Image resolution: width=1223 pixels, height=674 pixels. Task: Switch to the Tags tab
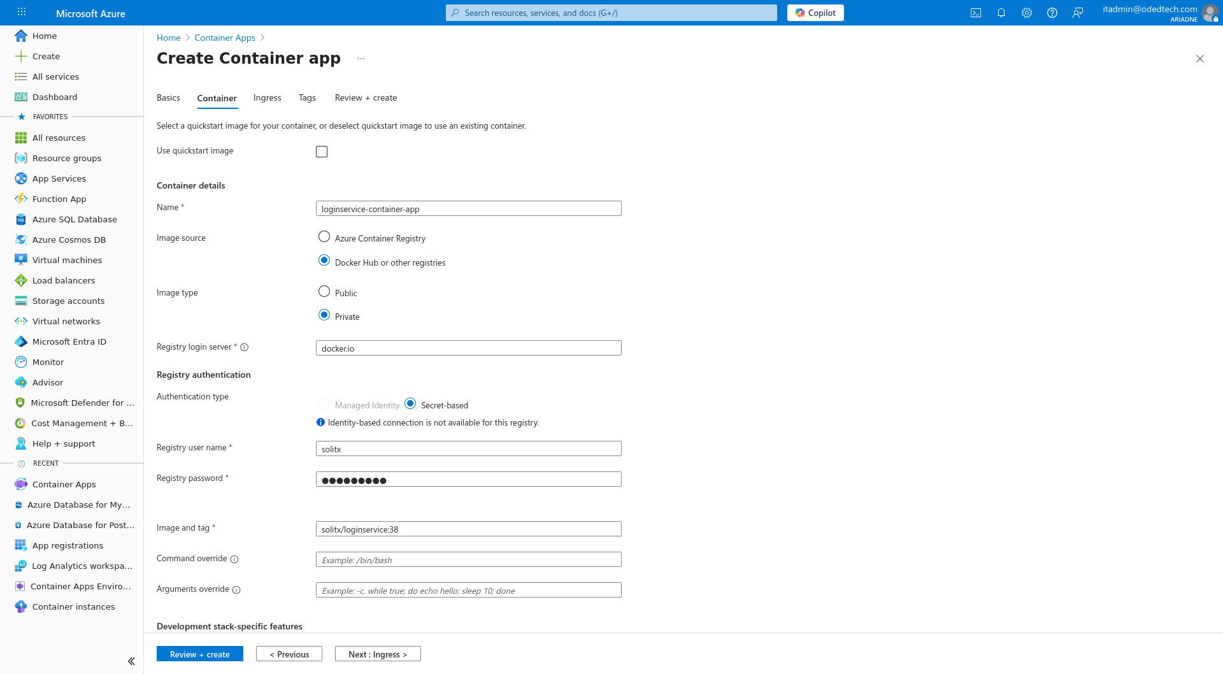[307, 97]
